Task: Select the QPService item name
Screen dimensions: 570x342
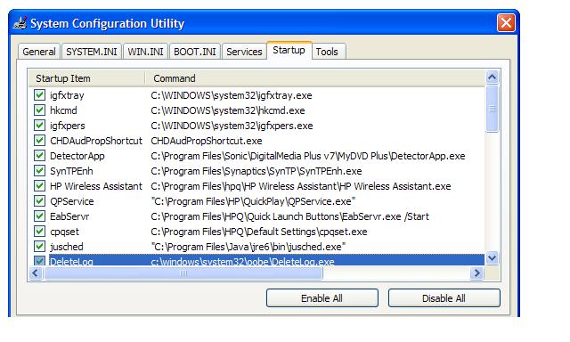Action: tap(71, 201)
